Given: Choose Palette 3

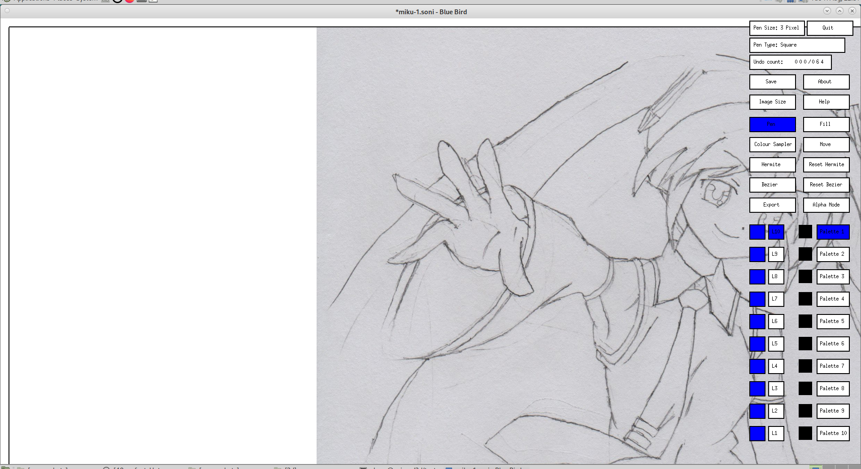Looking at the screenshot, I should tap(833, 277).
